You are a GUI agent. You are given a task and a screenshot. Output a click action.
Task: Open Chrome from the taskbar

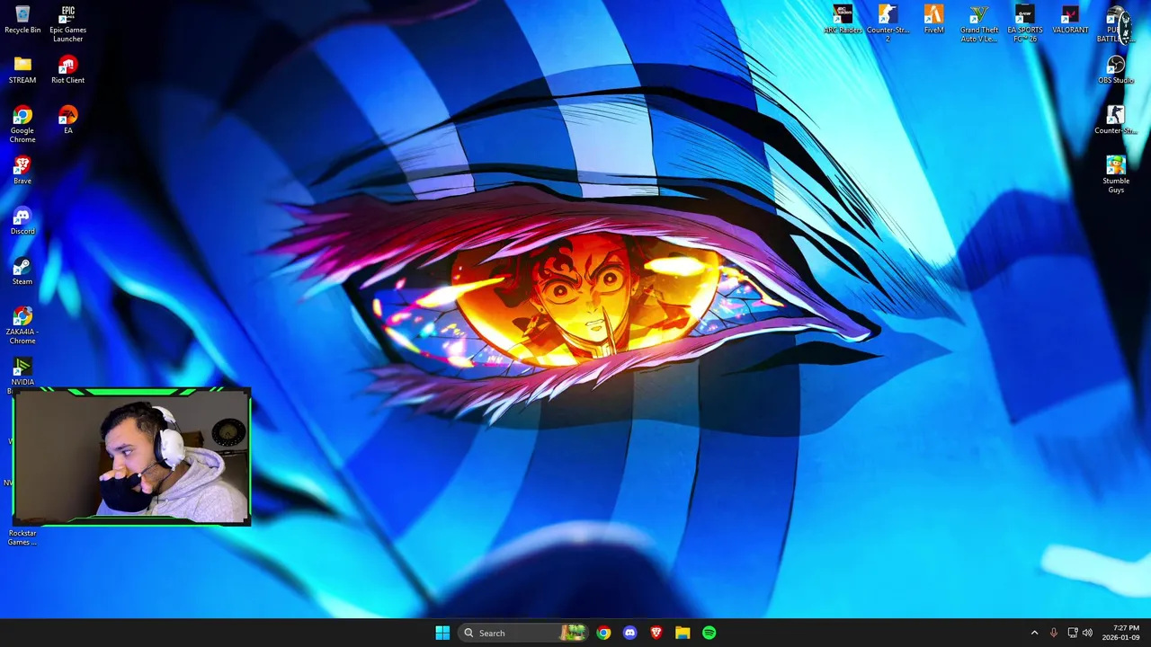(603, 633)
